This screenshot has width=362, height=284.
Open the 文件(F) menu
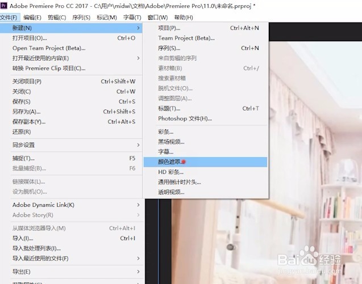click(9, 18)
